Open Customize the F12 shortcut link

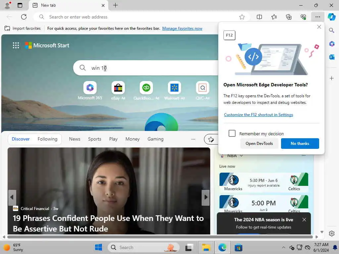(258, 115)
